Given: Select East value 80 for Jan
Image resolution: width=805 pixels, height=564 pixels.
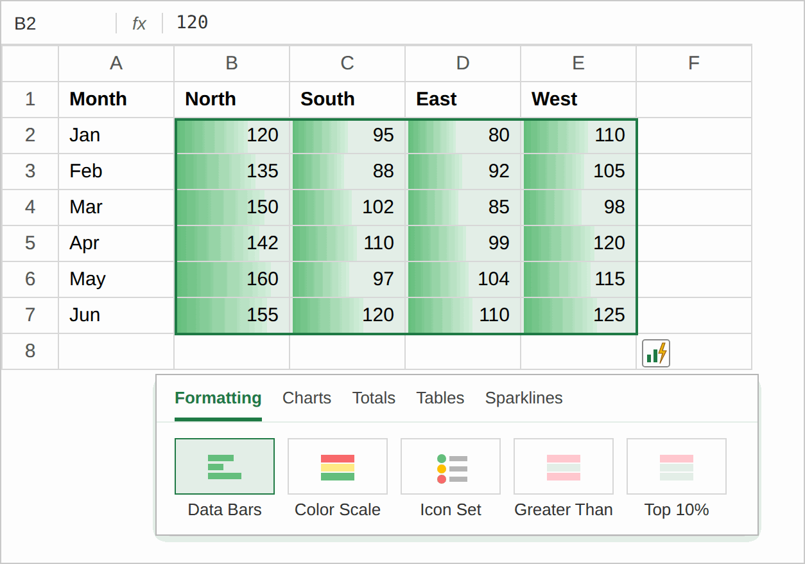Looking at the screenshot, I should coord(463,135).
